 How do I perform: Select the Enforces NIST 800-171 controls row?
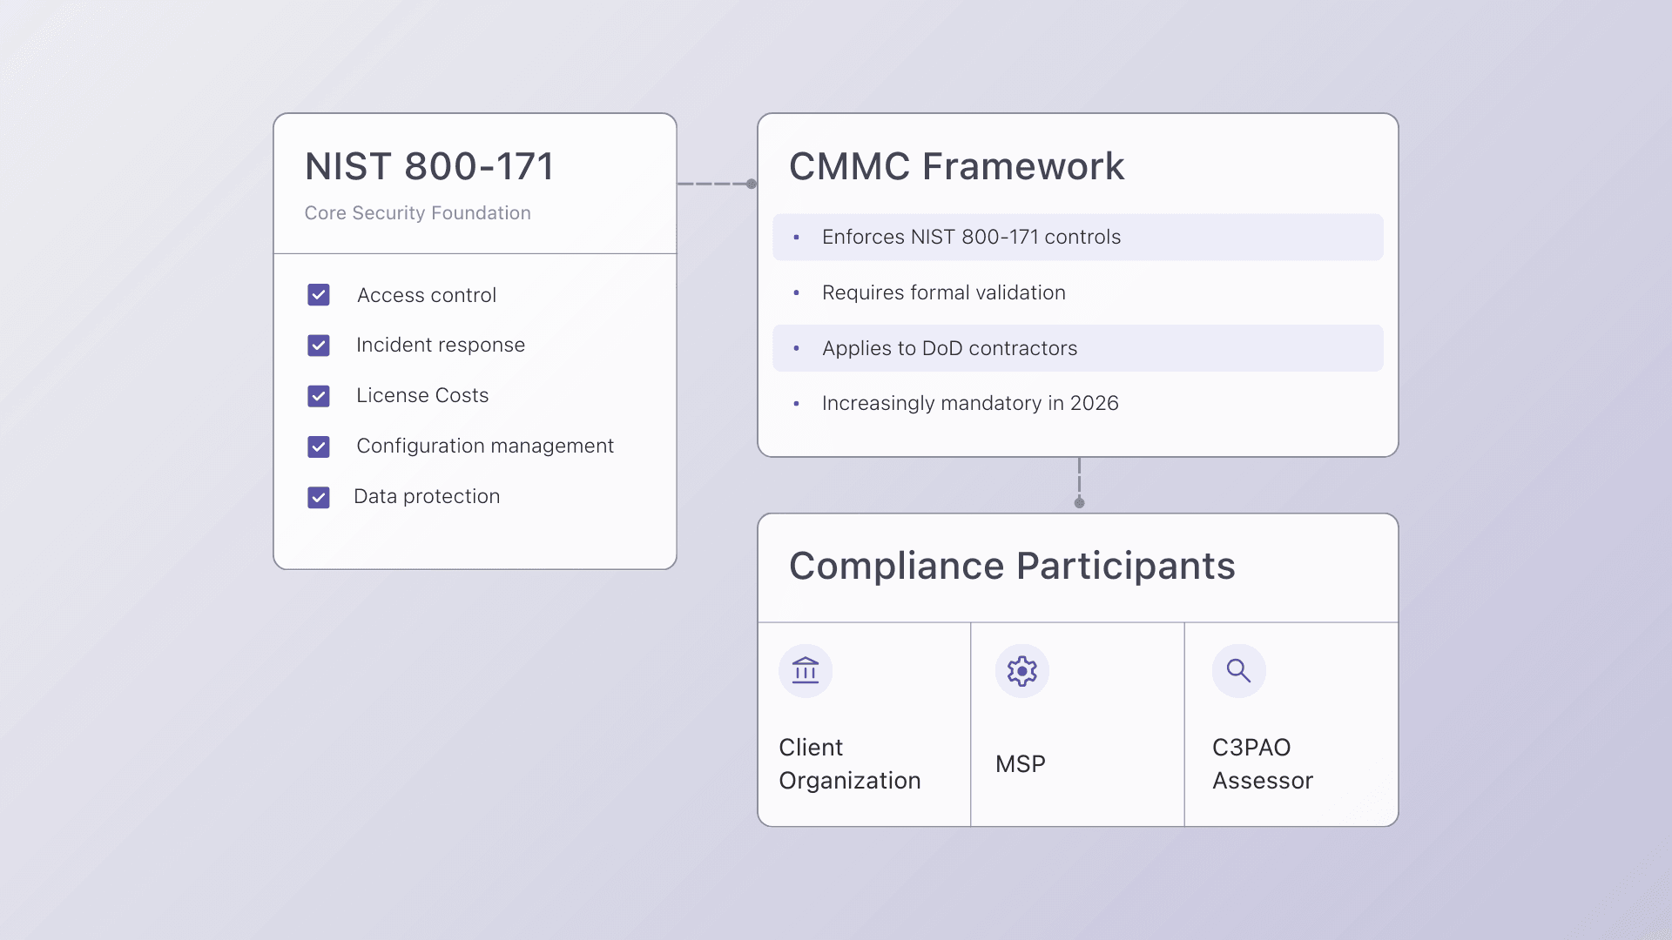click(x=1077, y=237)
